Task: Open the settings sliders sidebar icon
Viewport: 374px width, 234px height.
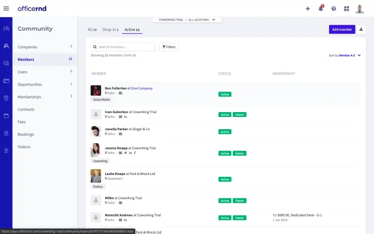Action: pos(6,151)
